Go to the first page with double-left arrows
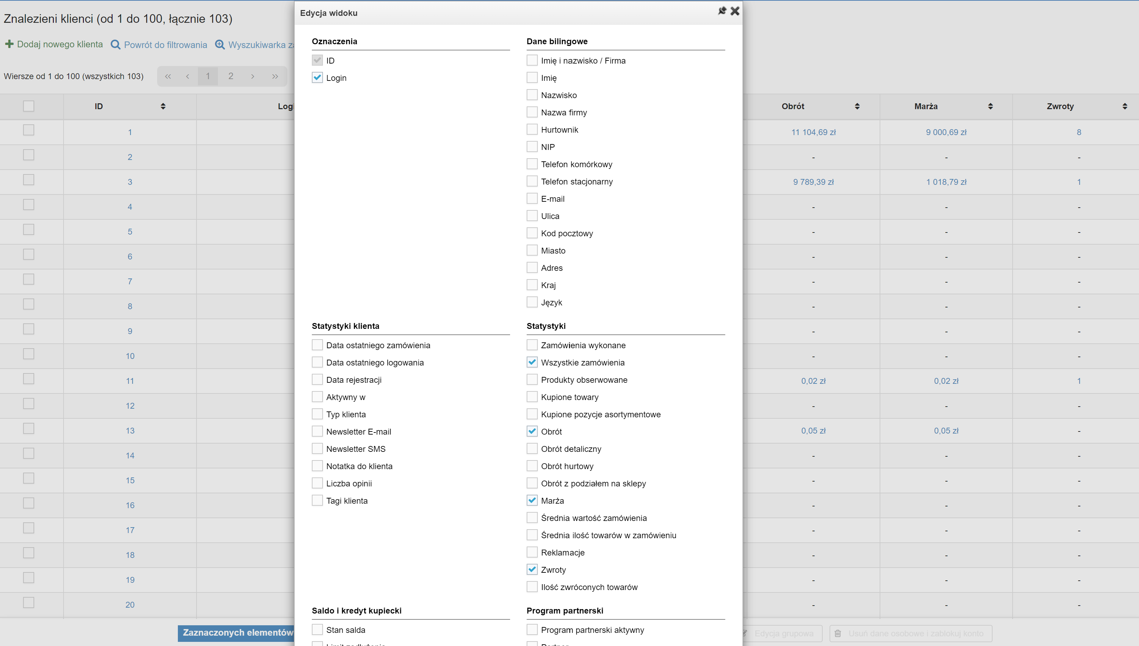Viewport: 1139px width, 646px height. 167,76
